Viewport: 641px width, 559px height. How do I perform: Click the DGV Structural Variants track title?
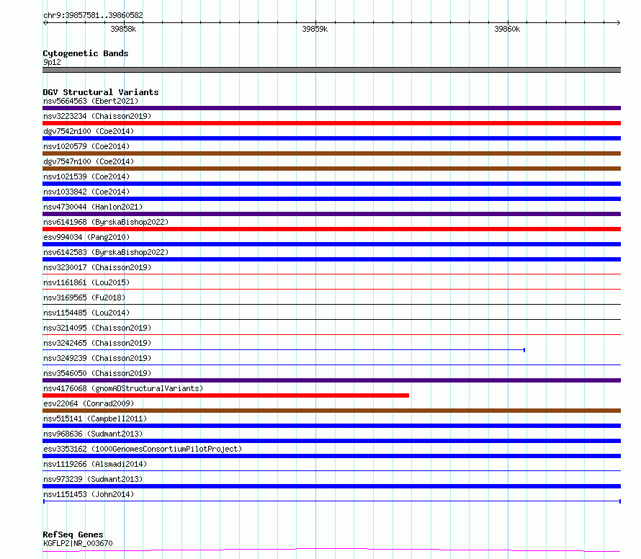pos(101,92)
